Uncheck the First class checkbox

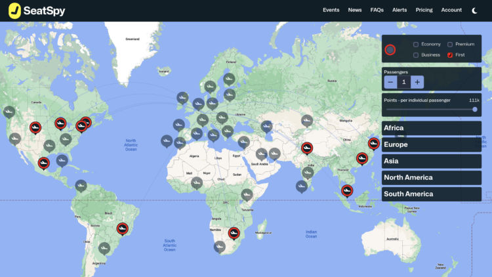450,55
